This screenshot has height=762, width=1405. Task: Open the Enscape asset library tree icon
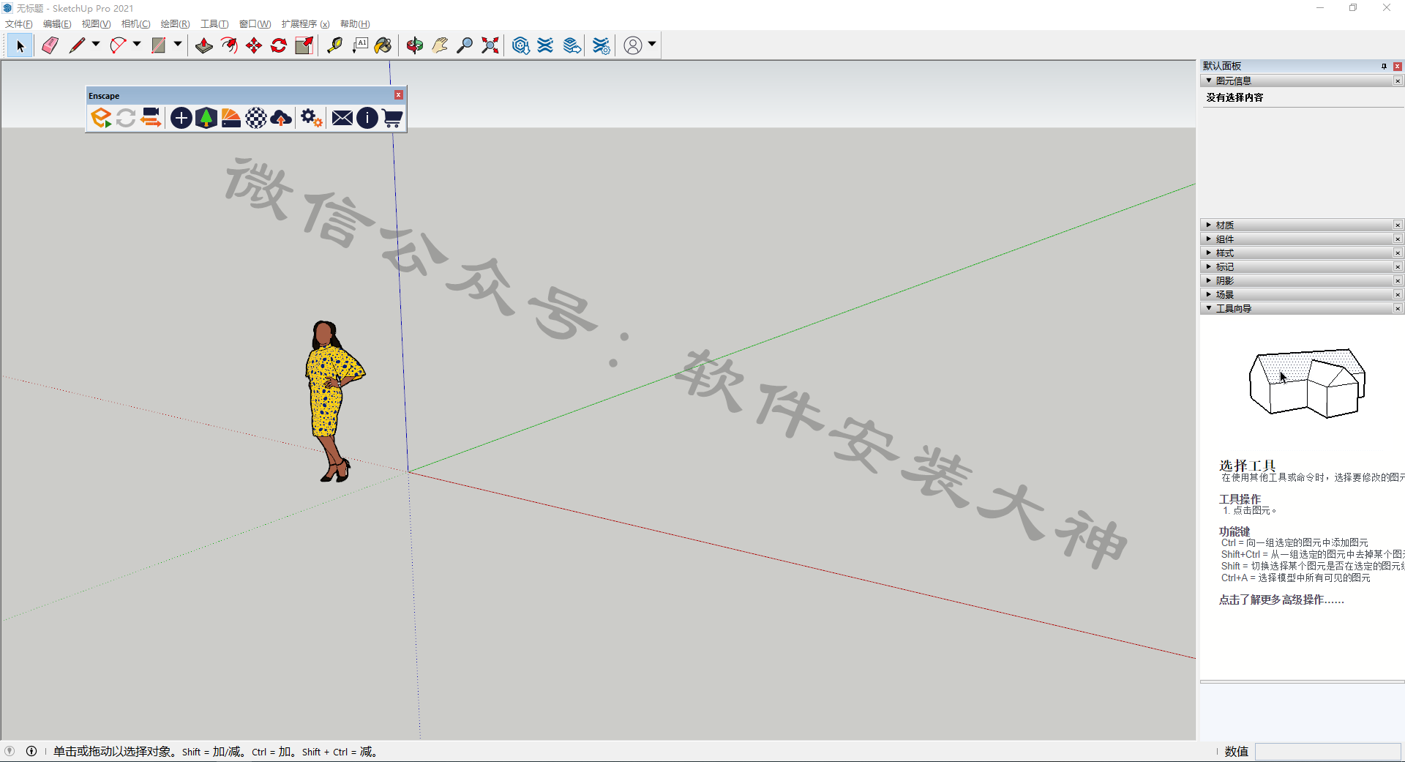pos(206,118)
